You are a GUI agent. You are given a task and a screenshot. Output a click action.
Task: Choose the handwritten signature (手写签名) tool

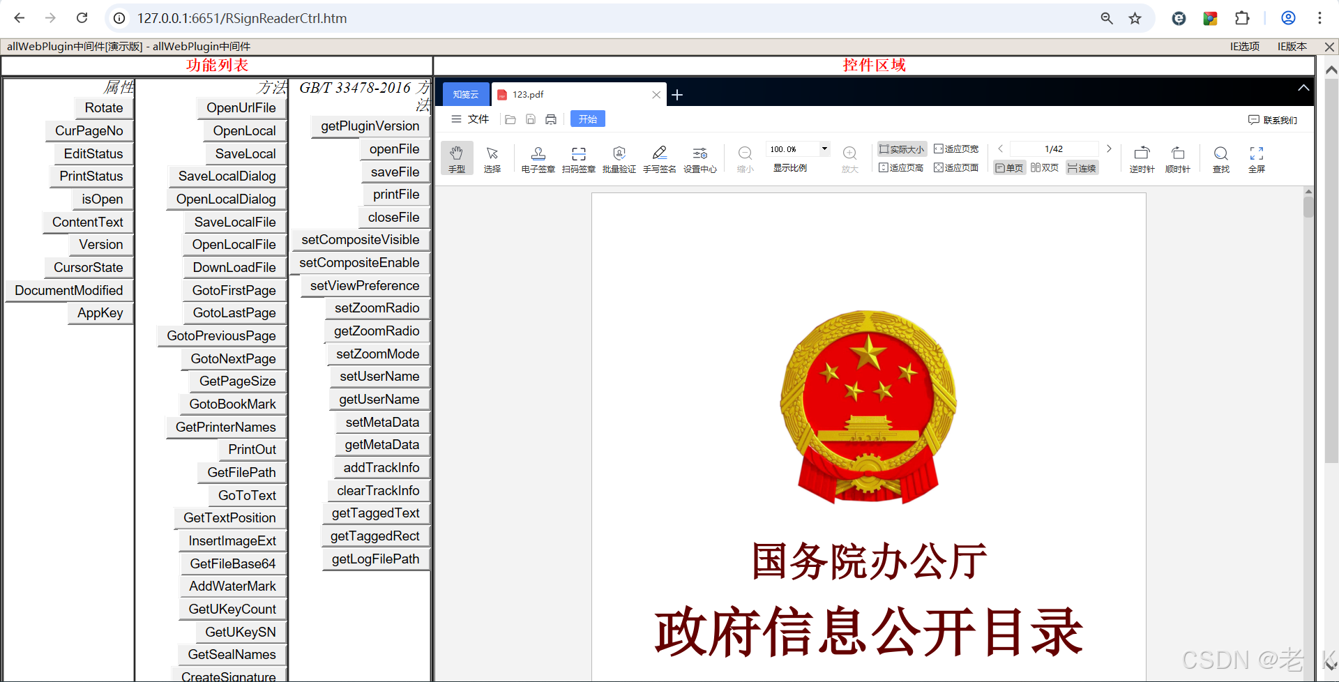pyautogui.click(x=660, y=158)
